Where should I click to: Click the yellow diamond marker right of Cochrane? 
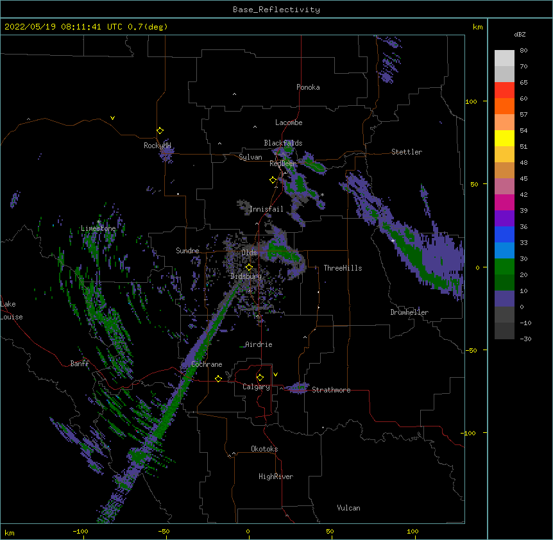point(218,378)
